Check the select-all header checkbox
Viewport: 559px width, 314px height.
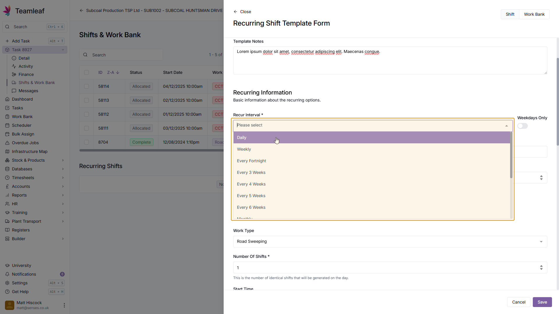coord(86,72)
